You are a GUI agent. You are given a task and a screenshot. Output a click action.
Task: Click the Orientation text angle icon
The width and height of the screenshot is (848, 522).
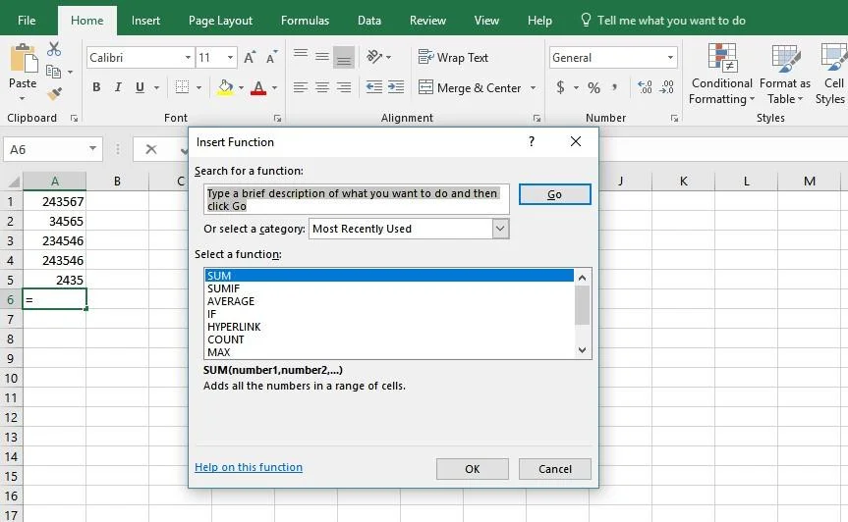(x=374, y=56)
